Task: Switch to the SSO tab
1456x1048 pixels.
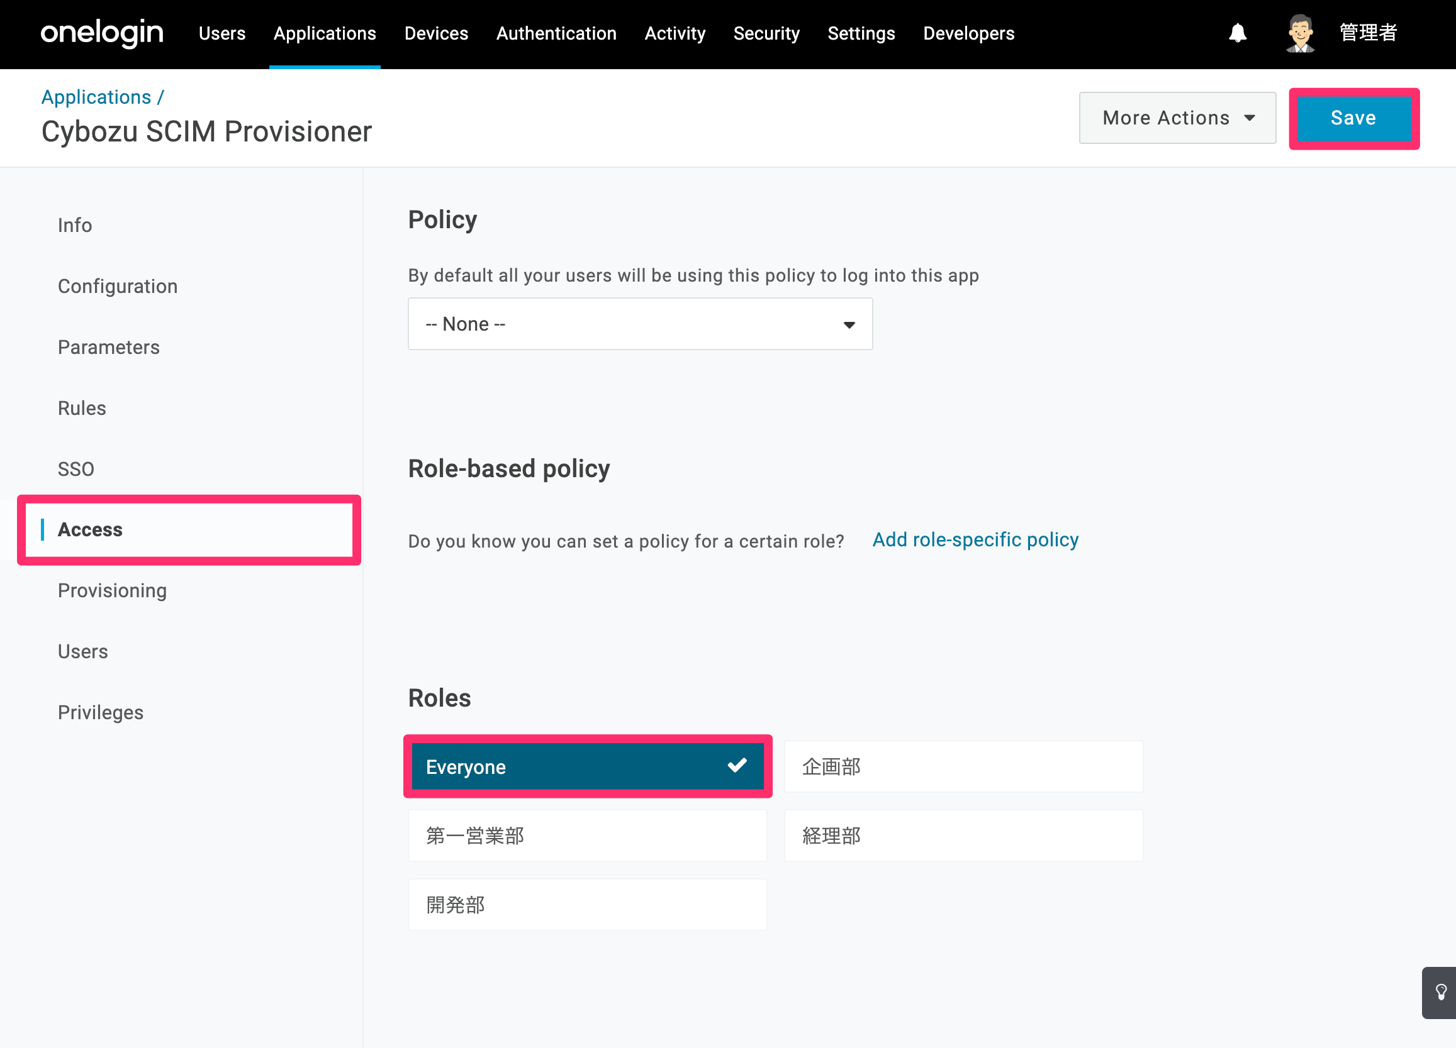Action: pos(76,469)
